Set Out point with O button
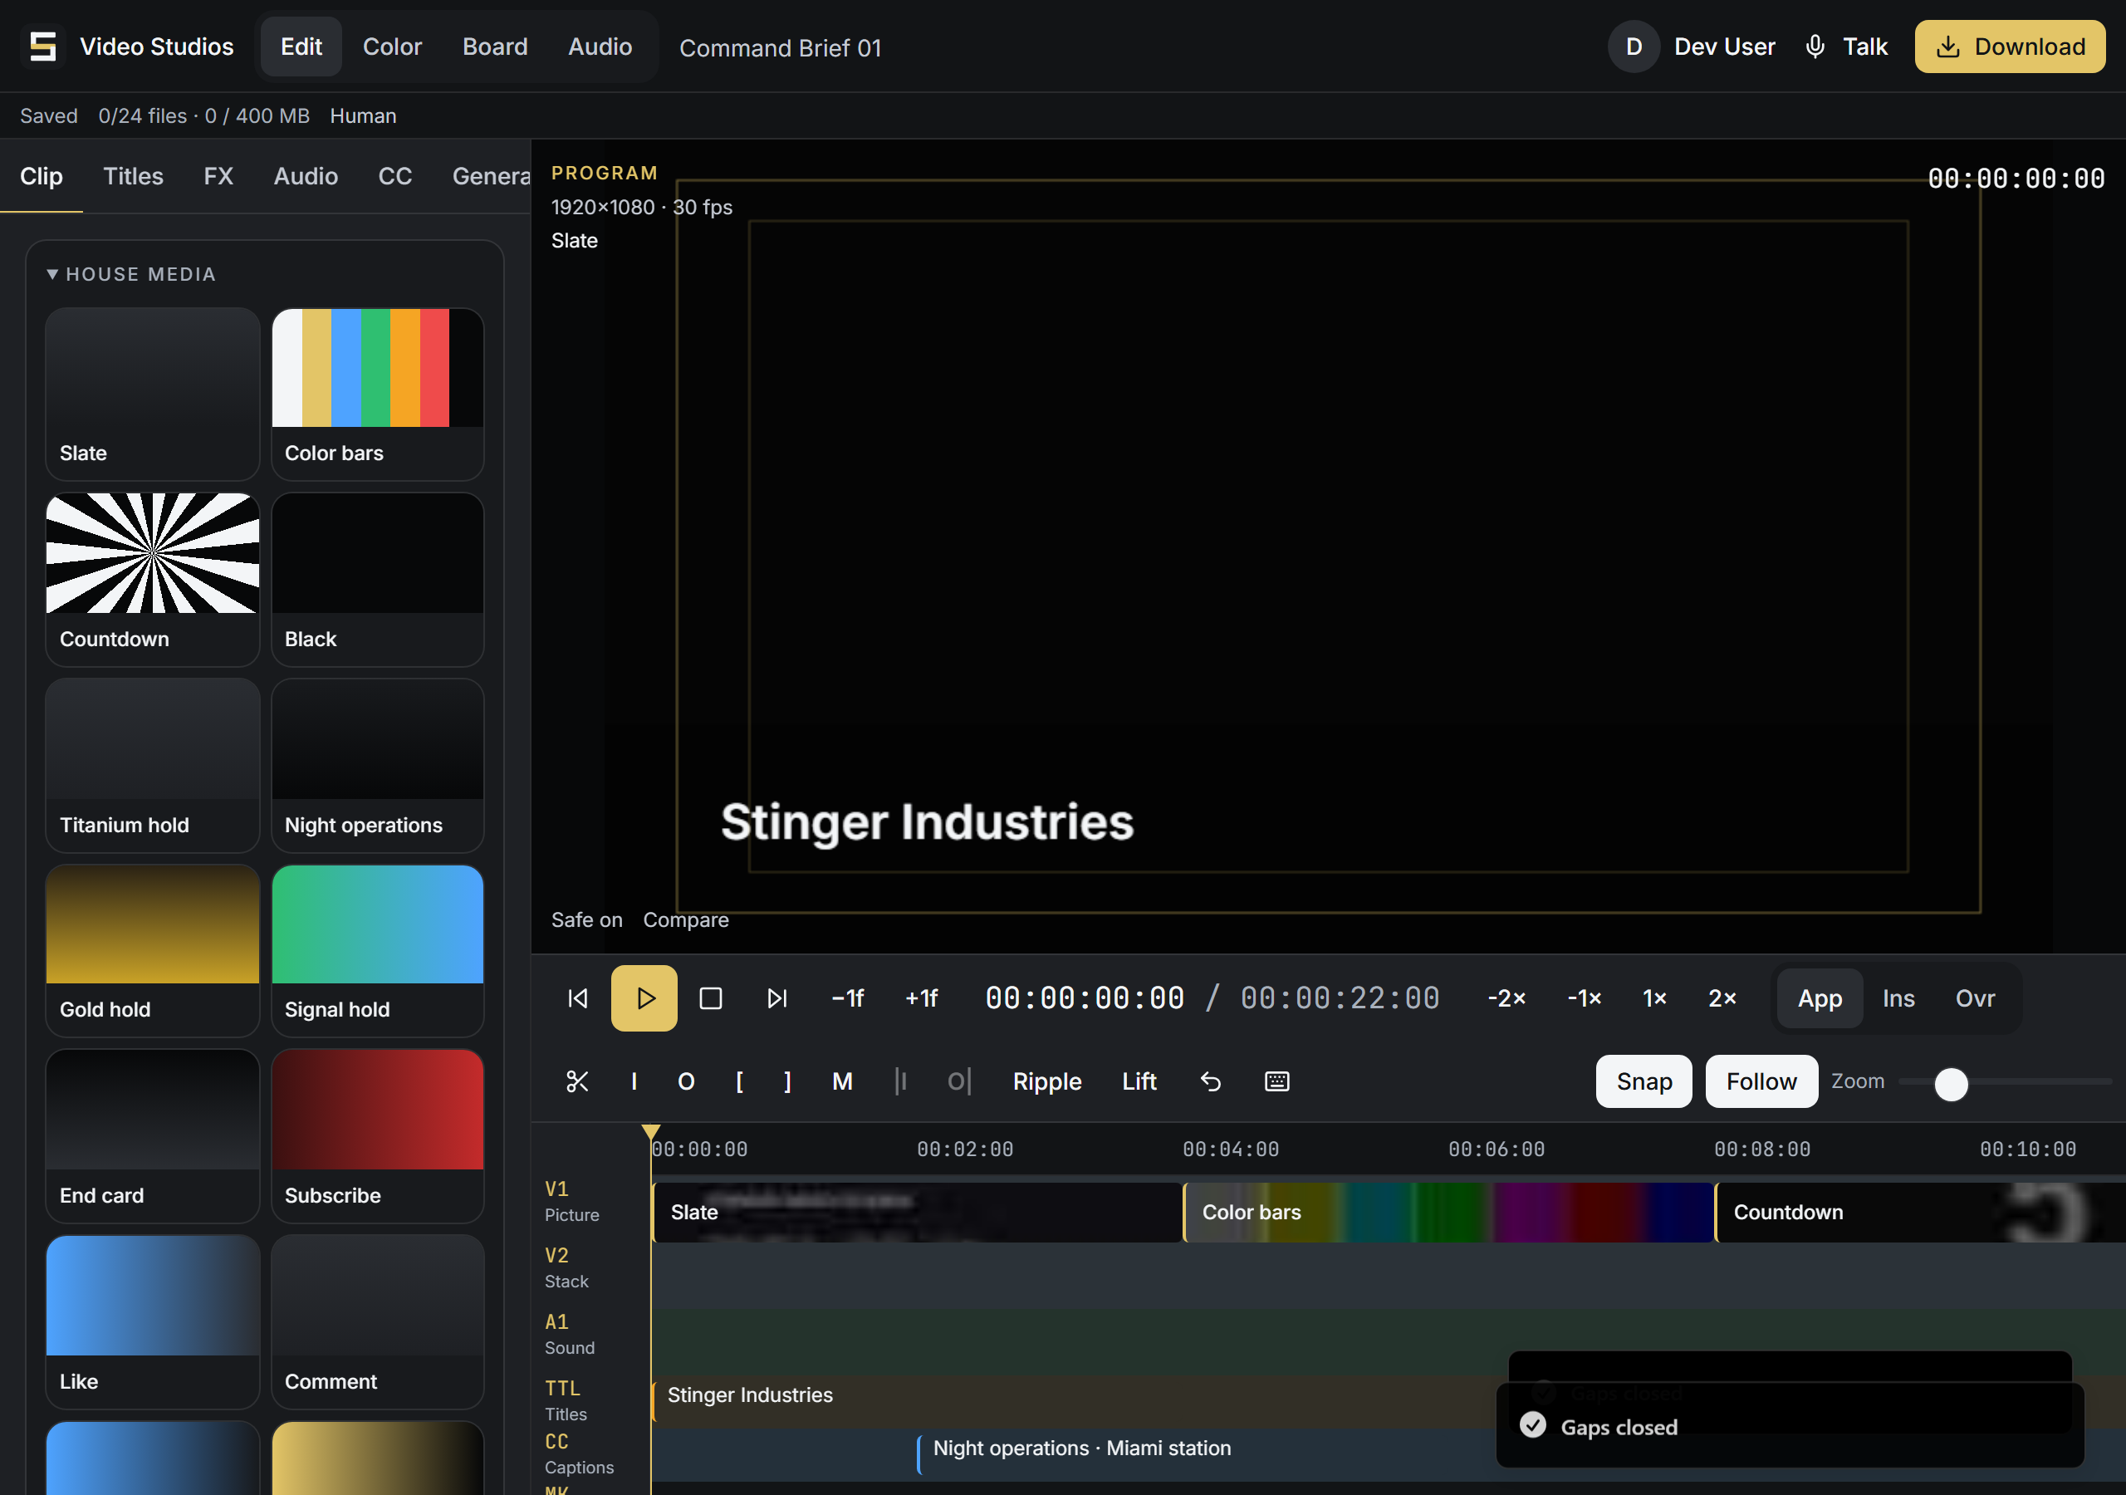2126x1495 pixels. [x=686, y=1081]
